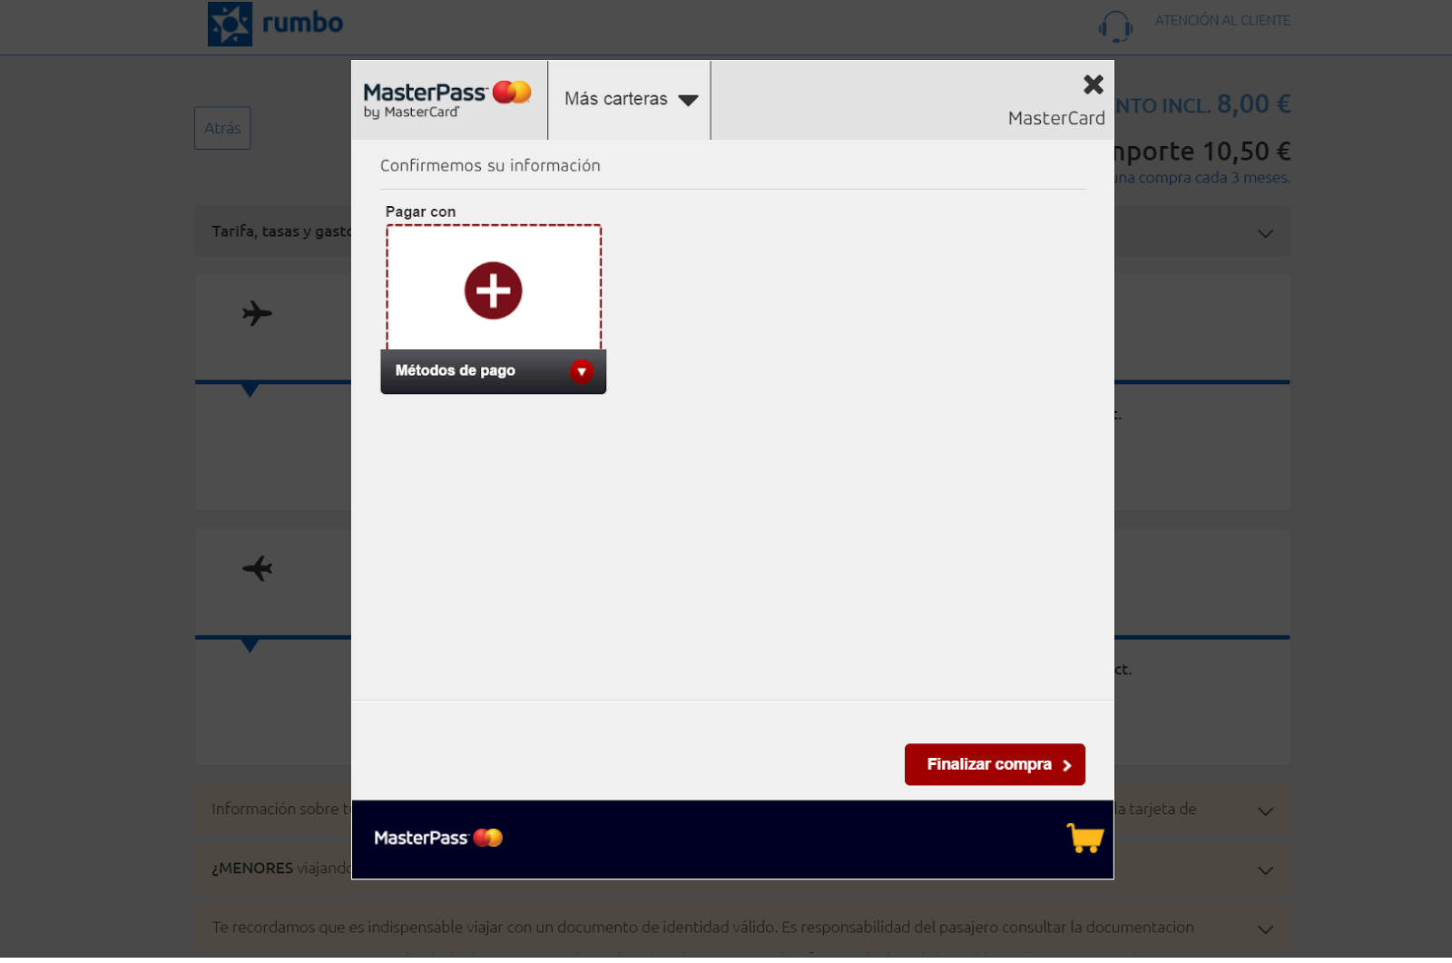This screenshot has width=1452, height=963.
Task: Close the MasterPass payment dialog
Action: (1093, 84)
